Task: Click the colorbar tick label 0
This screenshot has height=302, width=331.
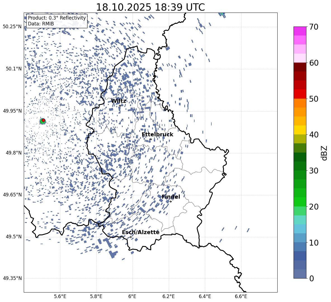Action: tap(311, 278)
